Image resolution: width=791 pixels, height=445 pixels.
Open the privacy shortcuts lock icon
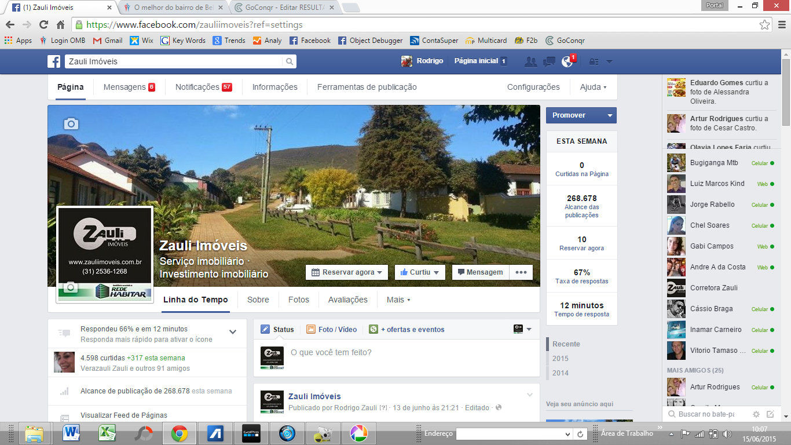pos(594,61)
